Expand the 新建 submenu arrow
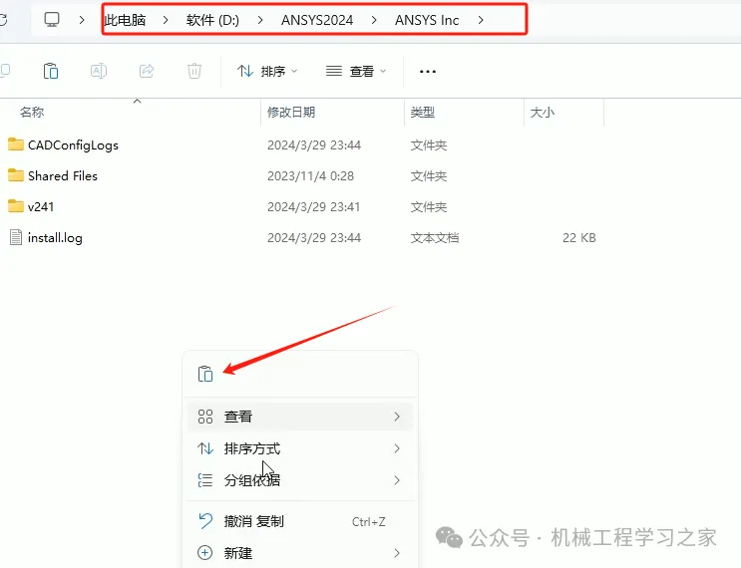Image resolution: width=741 pixels, height=568 pixels. pos(397,552)
